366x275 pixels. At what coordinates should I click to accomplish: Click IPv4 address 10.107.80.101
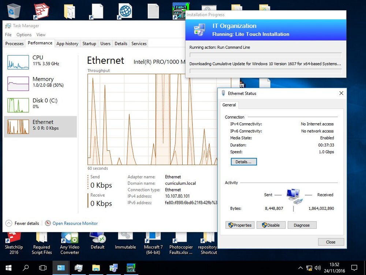pyautogui.click(x=178, y=196)
